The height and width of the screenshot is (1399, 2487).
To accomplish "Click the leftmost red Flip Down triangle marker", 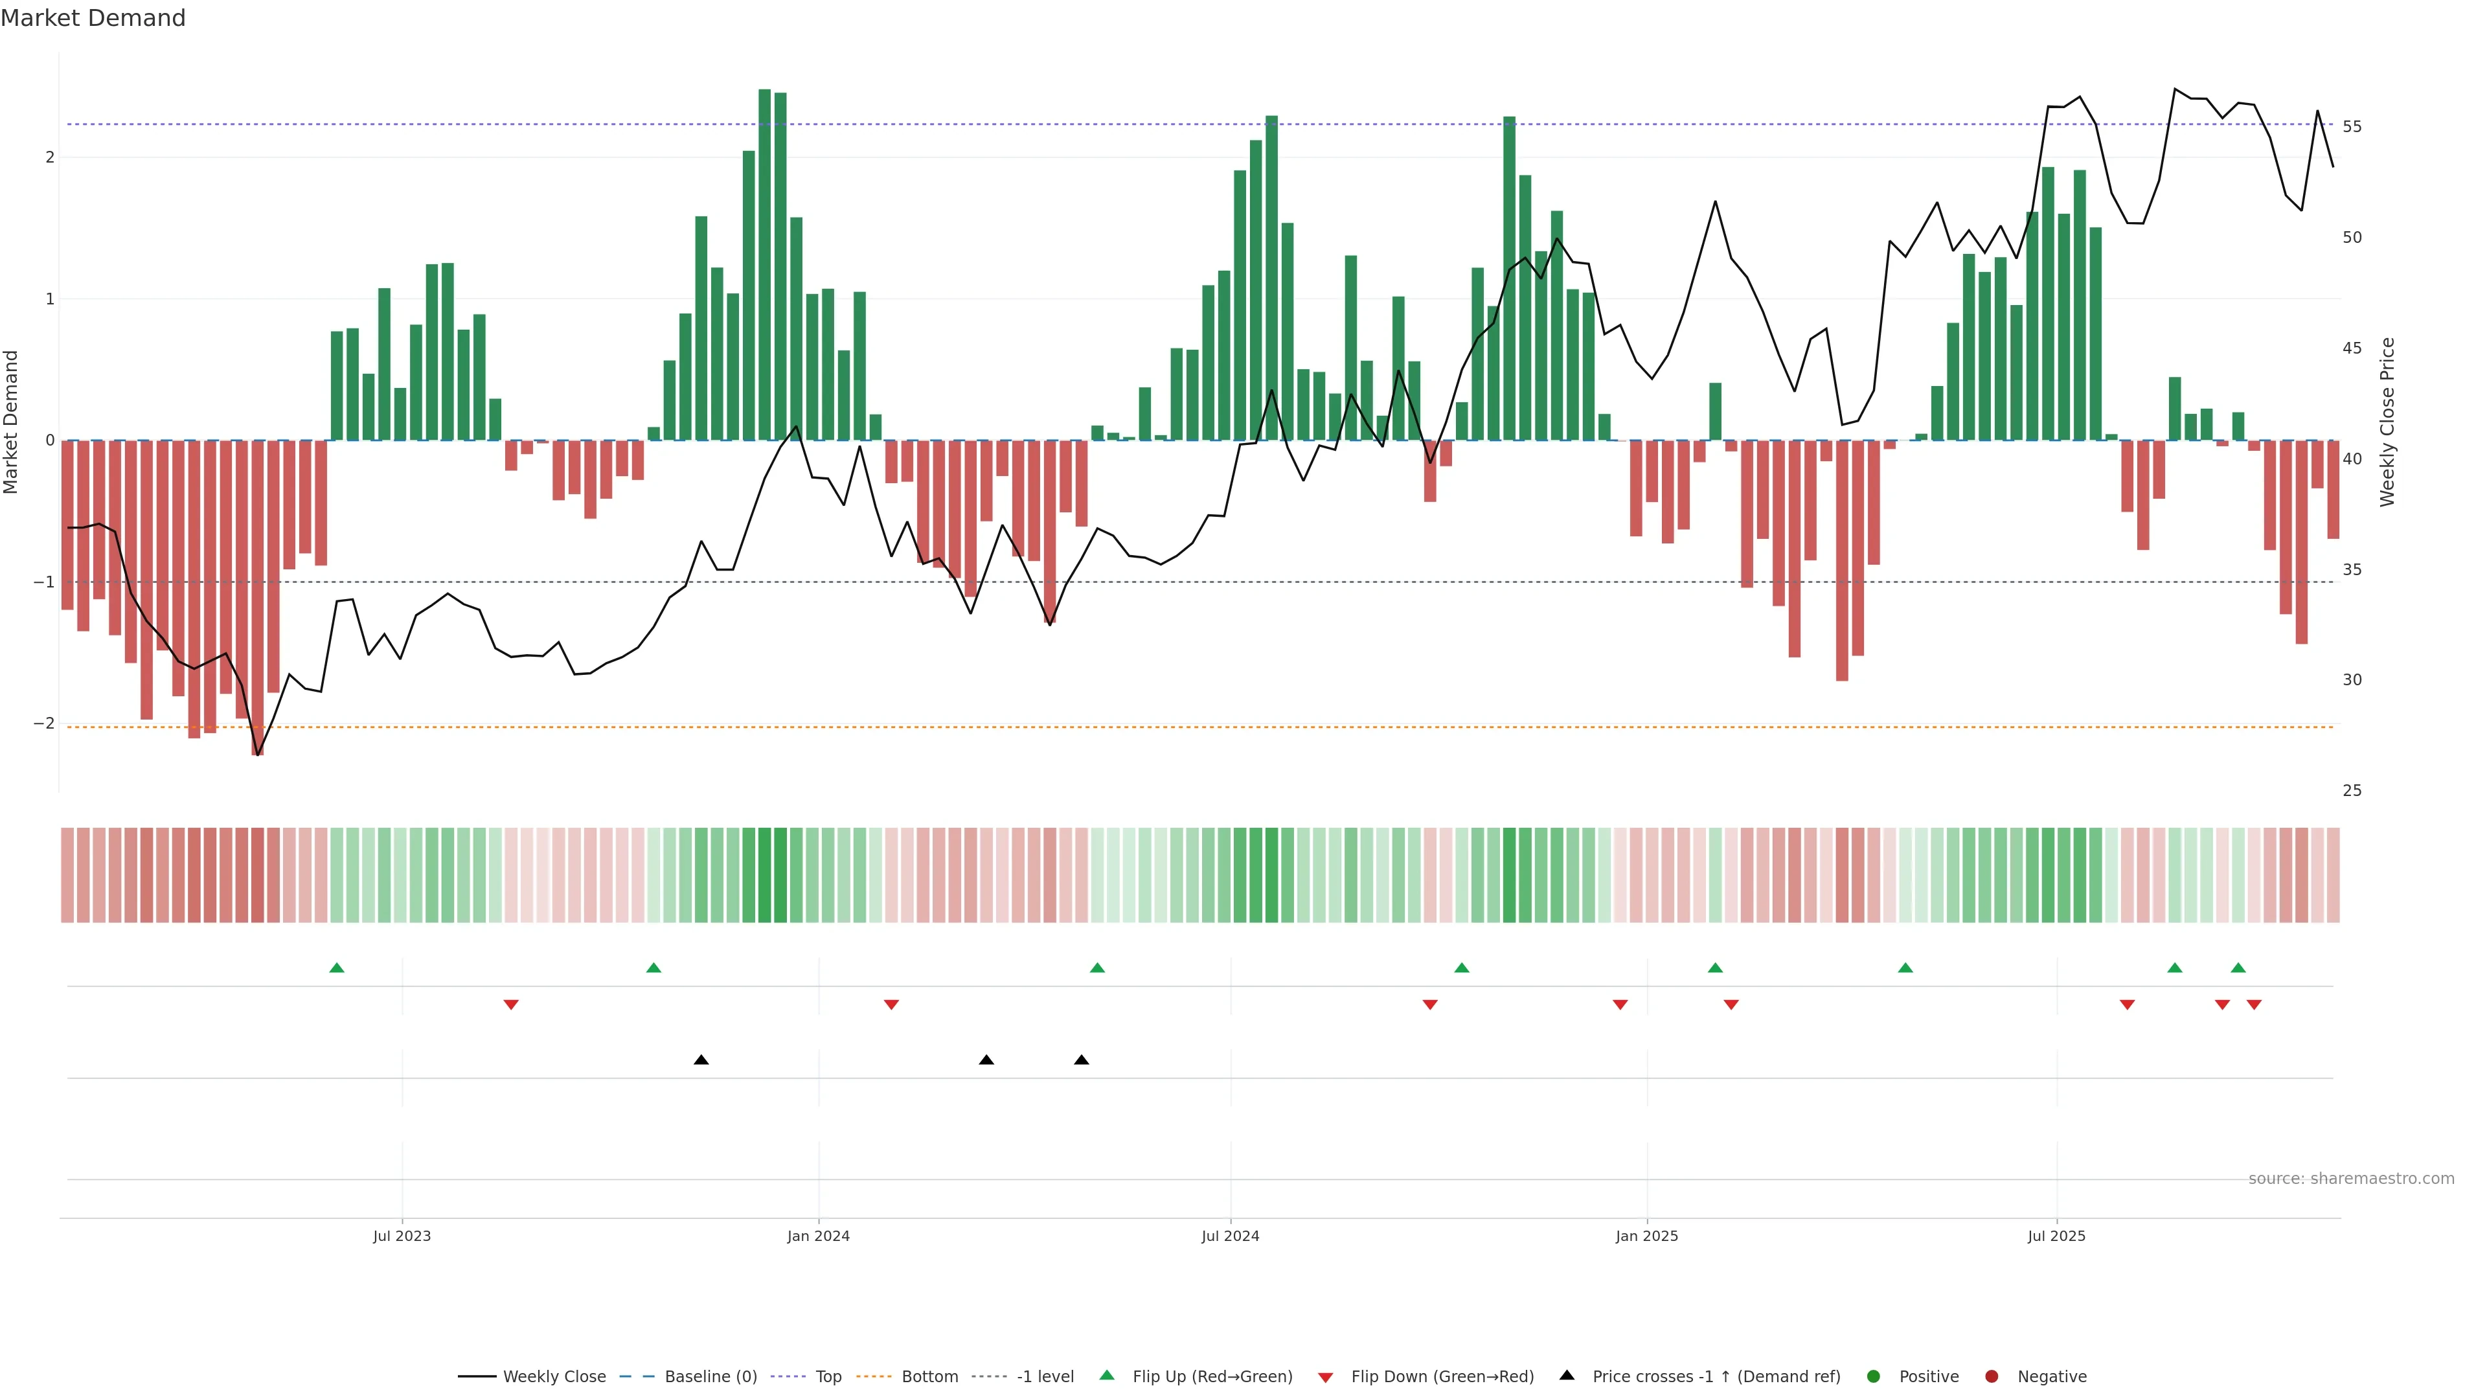I will pos(511,1005).
